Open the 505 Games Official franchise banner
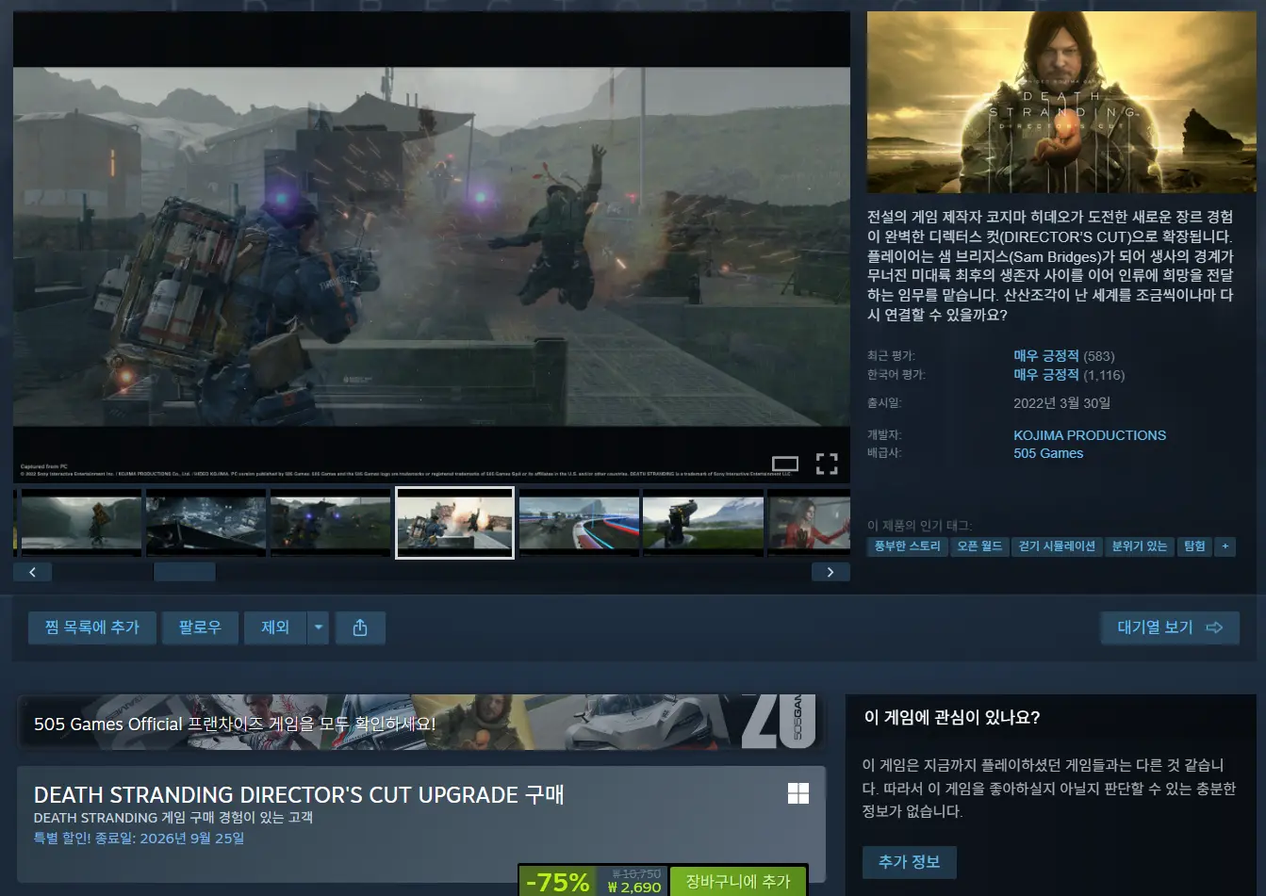The width and height of the screenshot is (1266, 896). tap(420, 723)
